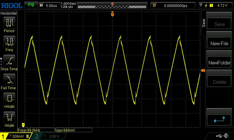Image resolution: width=234 pixels, height=140 pixels.
Task: Click the H 5.00us timebase field
Action: pyautogui.click(x=49, y=6)
